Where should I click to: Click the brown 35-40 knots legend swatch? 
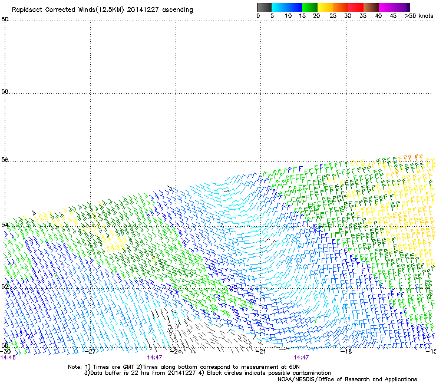click(371, 7)
